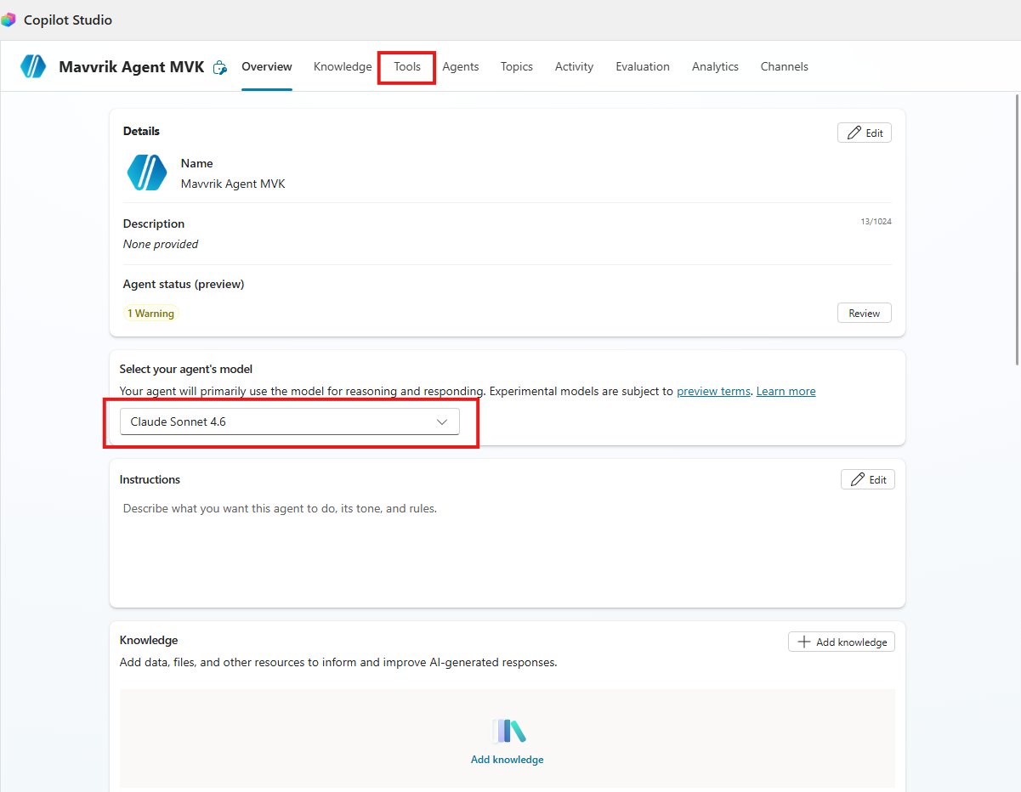Click Review button for agent status
Image resolution: width=1021 pixels, height=792 pixels.
(x=865, y=313)
